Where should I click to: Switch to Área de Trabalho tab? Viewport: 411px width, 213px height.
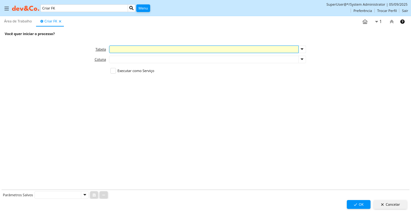[x=18, y=21]
